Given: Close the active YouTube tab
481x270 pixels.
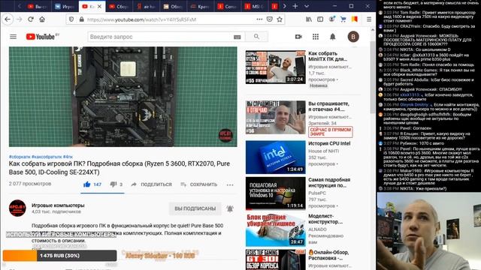Looking at the screenshot, I should coord(99,7).
